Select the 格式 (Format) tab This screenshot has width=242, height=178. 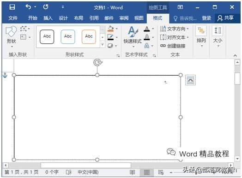157,18
